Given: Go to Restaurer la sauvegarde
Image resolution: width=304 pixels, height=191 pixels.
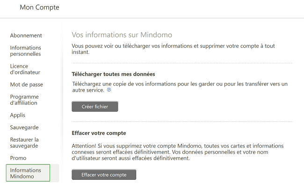Looking at the screenshot, I should 24,142.
